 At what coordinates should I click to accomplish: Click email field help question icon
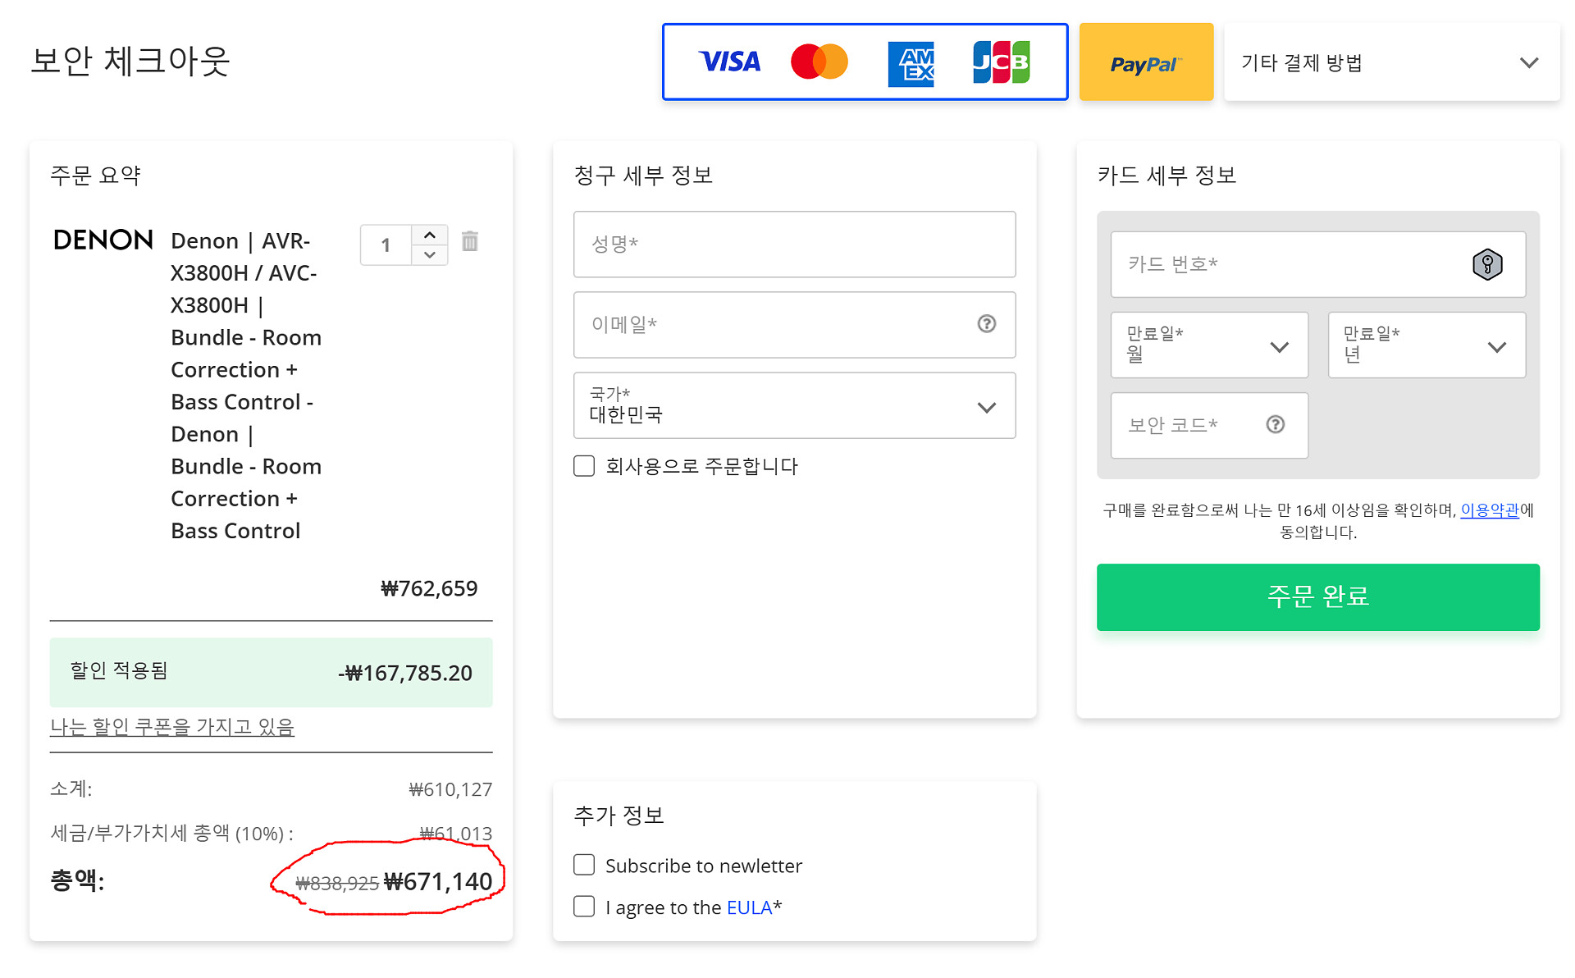click(986, 324)
